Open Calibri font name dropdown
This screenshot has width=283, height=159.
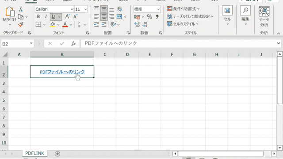click(72, 9)
